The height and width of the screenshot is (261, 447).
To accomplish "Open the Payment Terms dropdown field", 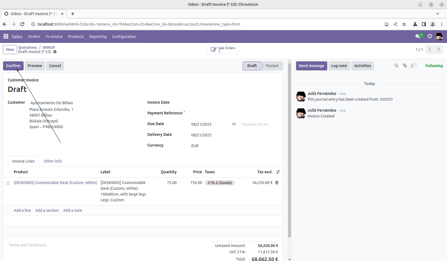I will [258, 124].
